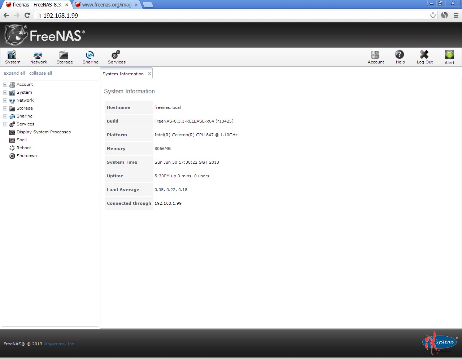Click the browser address bar

point(144,15)
